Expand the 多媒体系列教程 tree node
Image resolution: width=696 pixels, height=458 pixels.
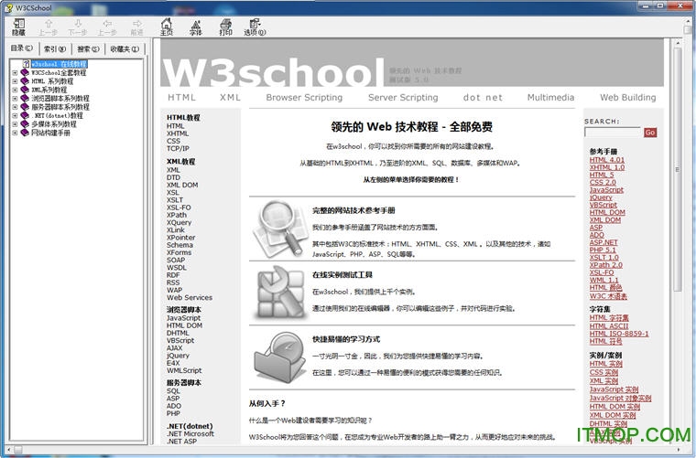pyautogui.click(x=15, y=124)
